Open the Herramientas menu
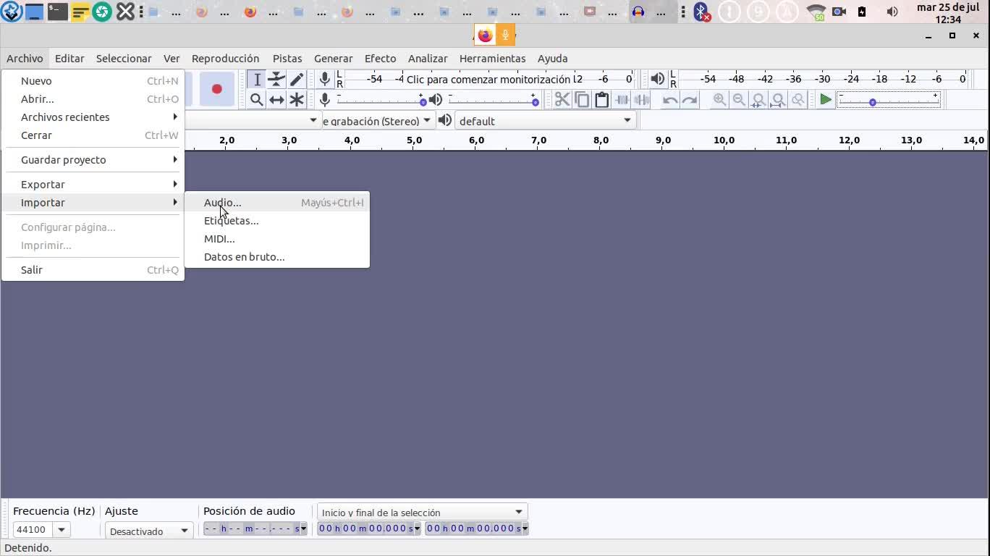 [492, 59]
